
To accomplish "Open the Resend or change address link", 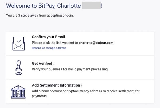I will (49, 48).
